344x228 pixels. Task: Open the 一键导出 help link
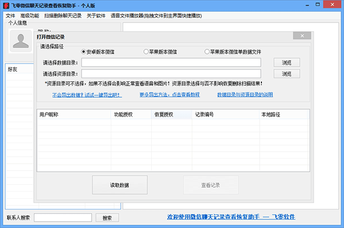(x=87, y=95)
